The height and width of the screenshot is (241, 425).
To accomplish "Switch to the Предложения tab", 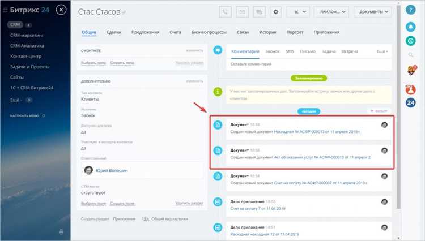I will click(145, 32).
